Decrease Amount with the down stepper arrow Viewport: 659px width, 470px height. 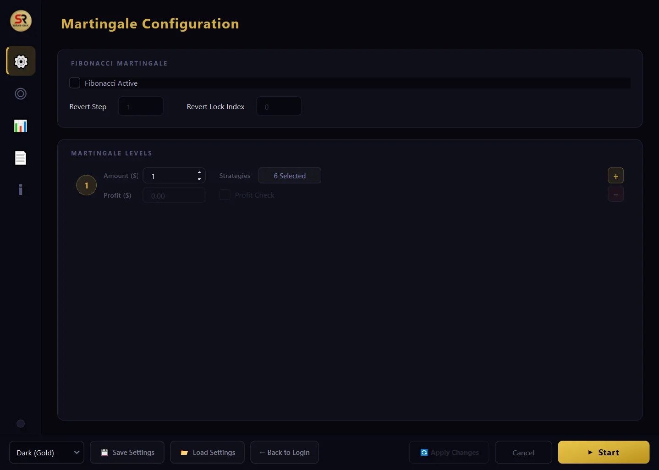coord(199,179)
